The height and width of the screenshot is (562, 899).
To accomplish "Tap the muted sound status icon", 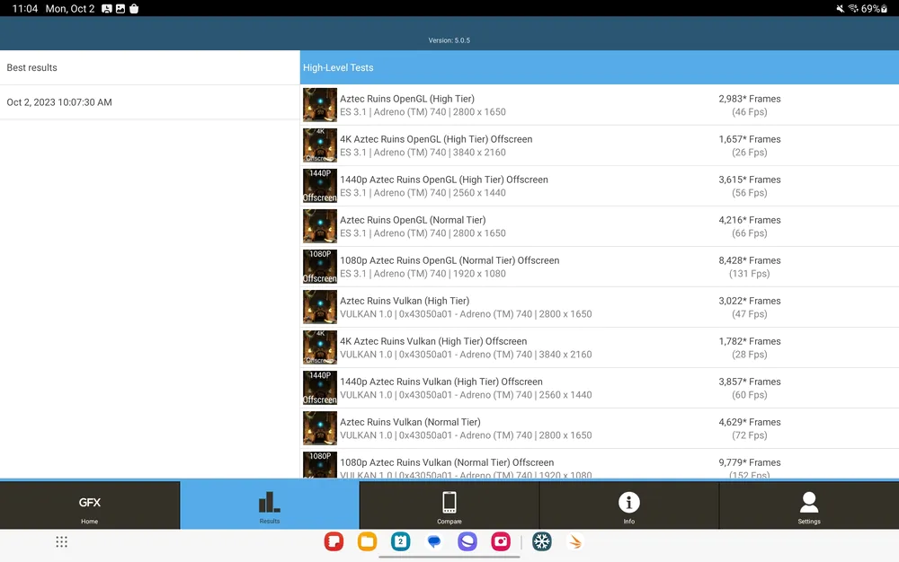I will point(840,9).
